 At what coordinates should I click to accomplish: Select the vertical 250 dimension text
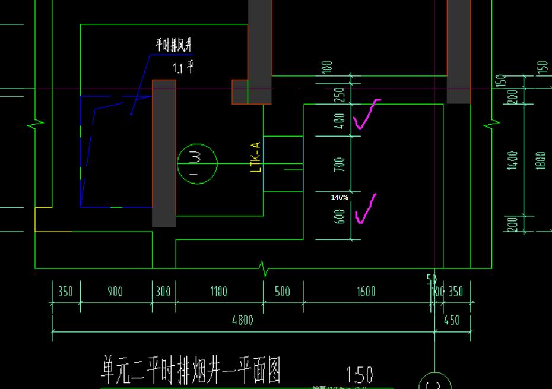coord(339,95)
